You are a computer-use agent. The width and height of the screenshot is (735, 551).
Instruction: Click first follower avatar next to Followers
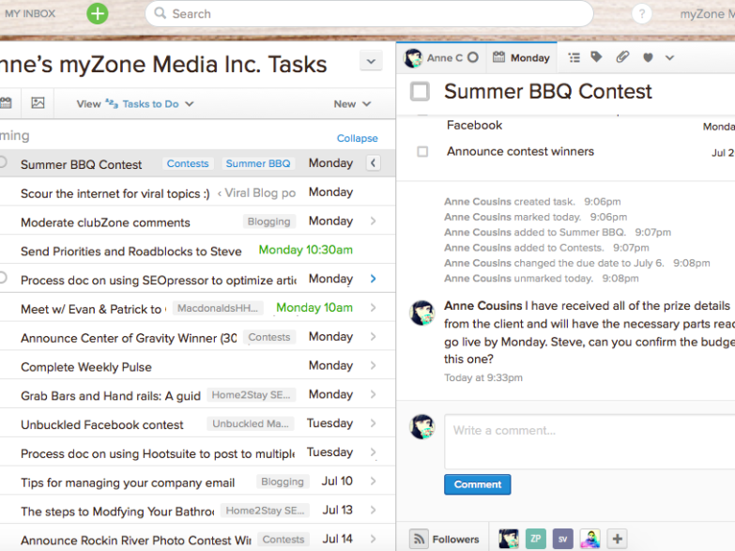click(x=509, y=539)
